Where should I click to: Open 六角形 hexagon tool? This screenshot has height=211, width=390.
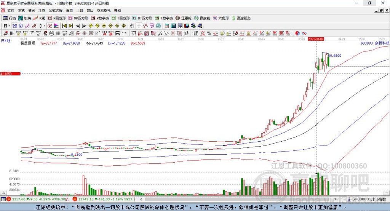[x=221, y=18]
